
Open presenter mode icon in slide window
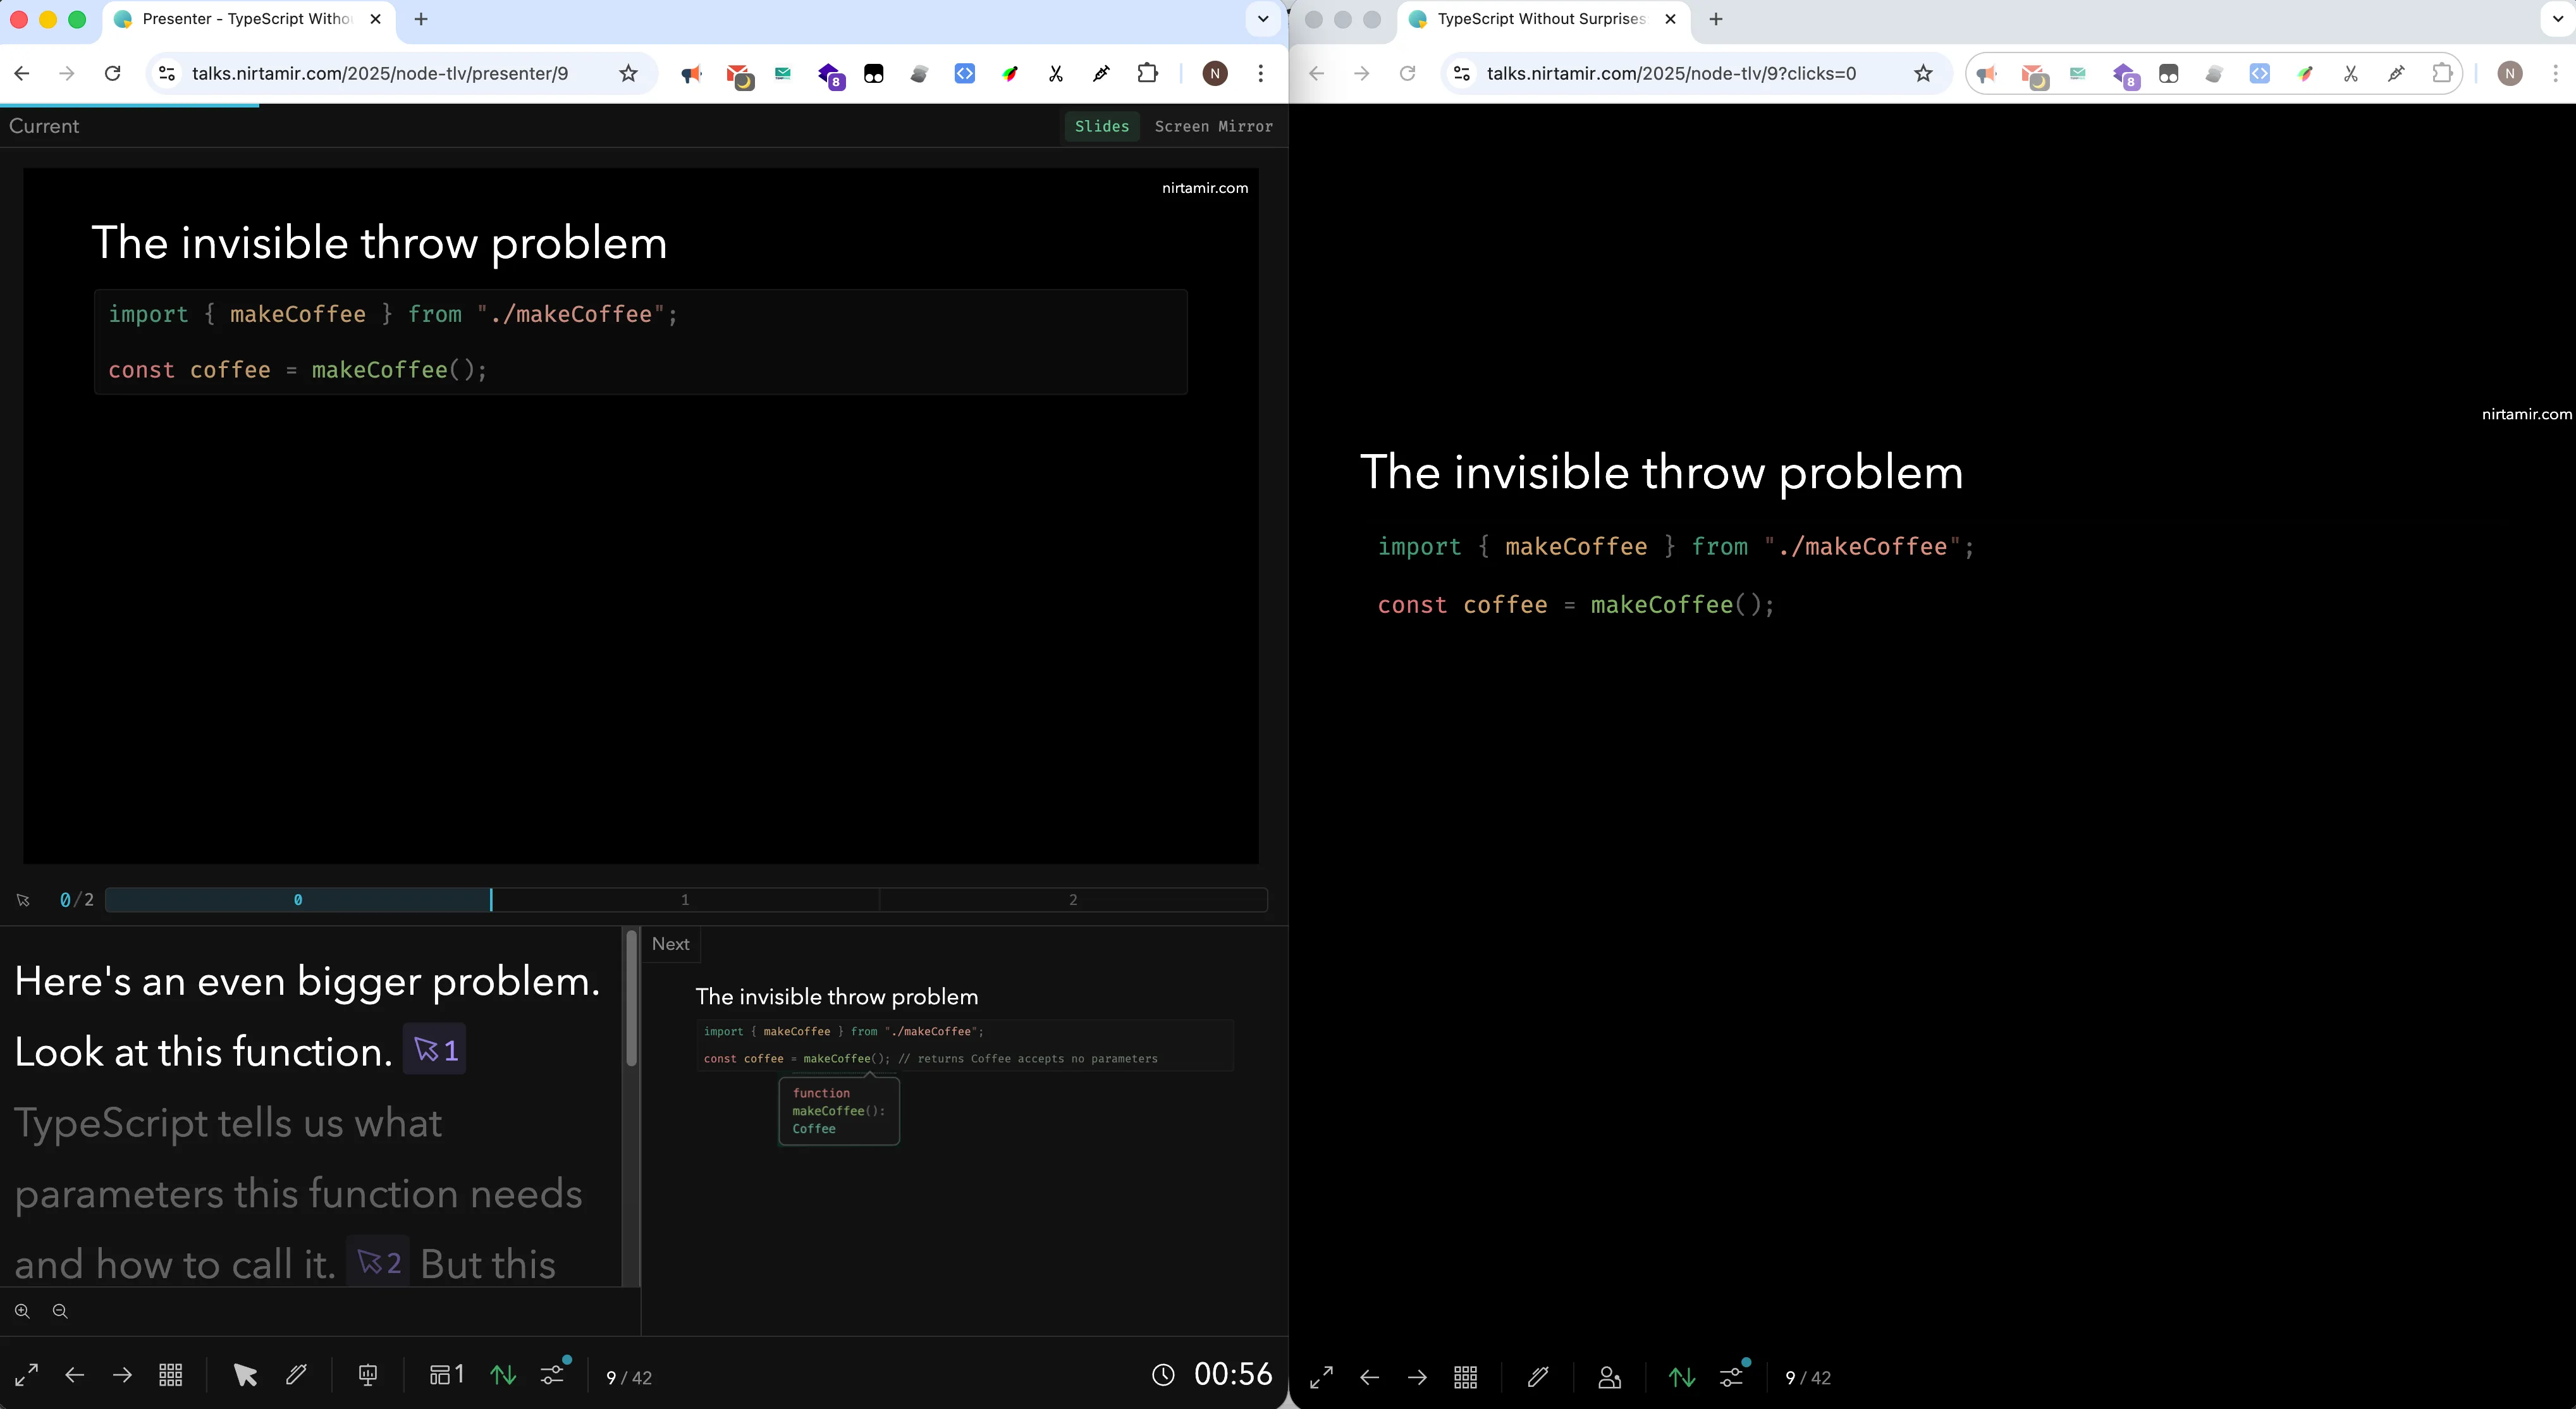[1609, 1377]
